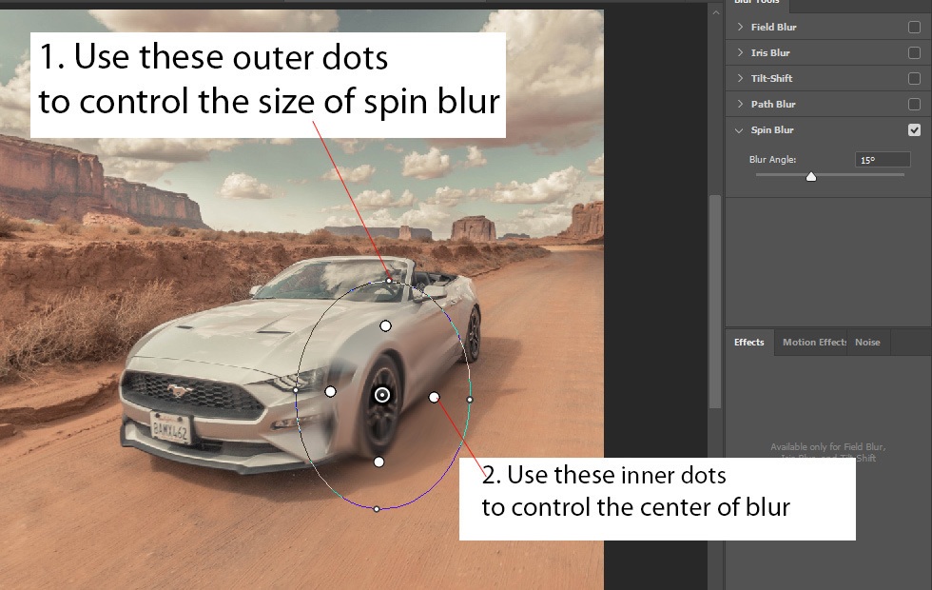Expand the Tilt-Shift section
The height and width of the screenshot is (590, 932).
(x=740, y=79)
